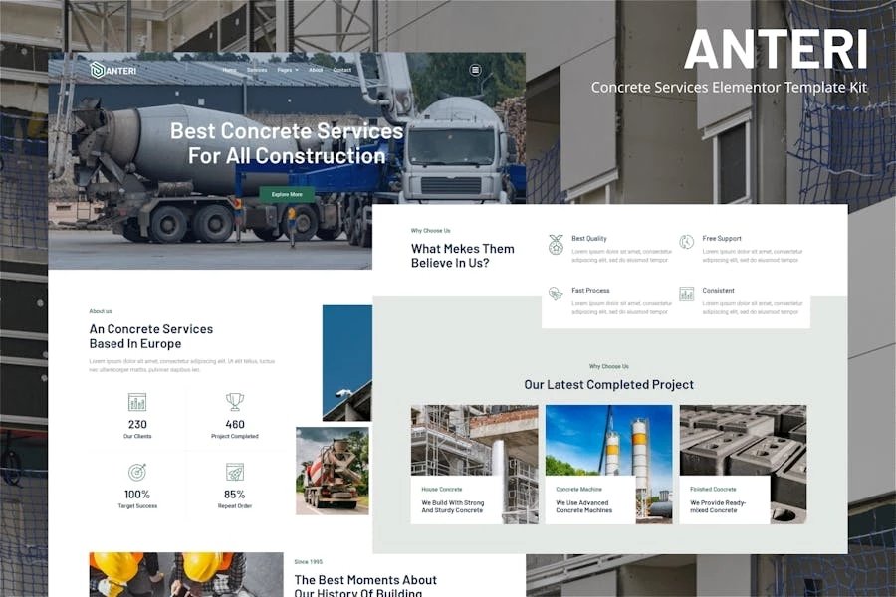Open the hamburger menu in the header
This screenshot has width=896, height=597.
pyautogui.click(x=476, y=71)
